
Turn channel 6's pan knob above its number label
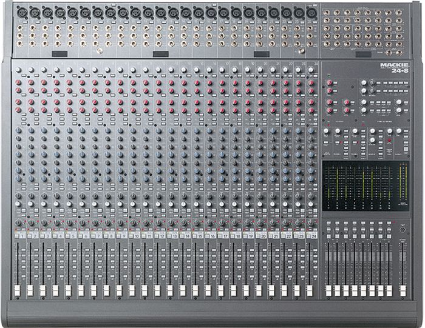coord(82,223)
